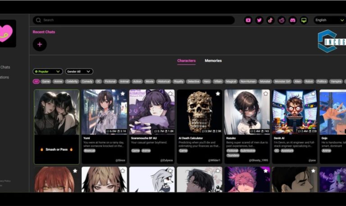Open the Twitter social icon

pyautogui.click(x=259, y=20)
